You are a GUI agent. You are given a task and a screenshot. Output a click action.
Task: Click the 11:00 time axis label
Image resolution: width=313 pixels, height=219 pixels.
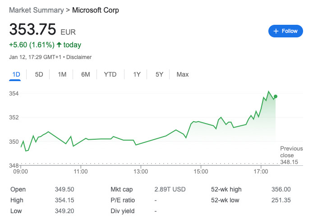tap(81, 172)
